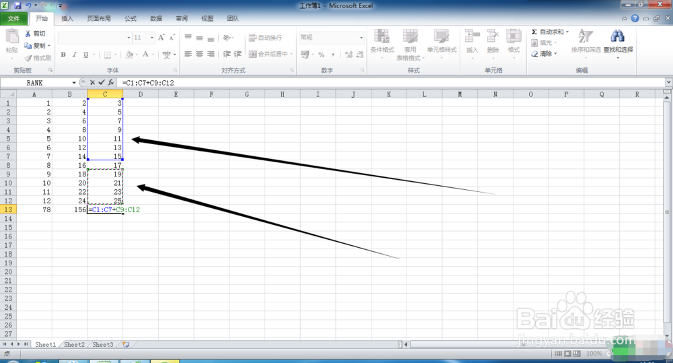Select the Sheet3 worksheet tab

[x=102, y=345]
